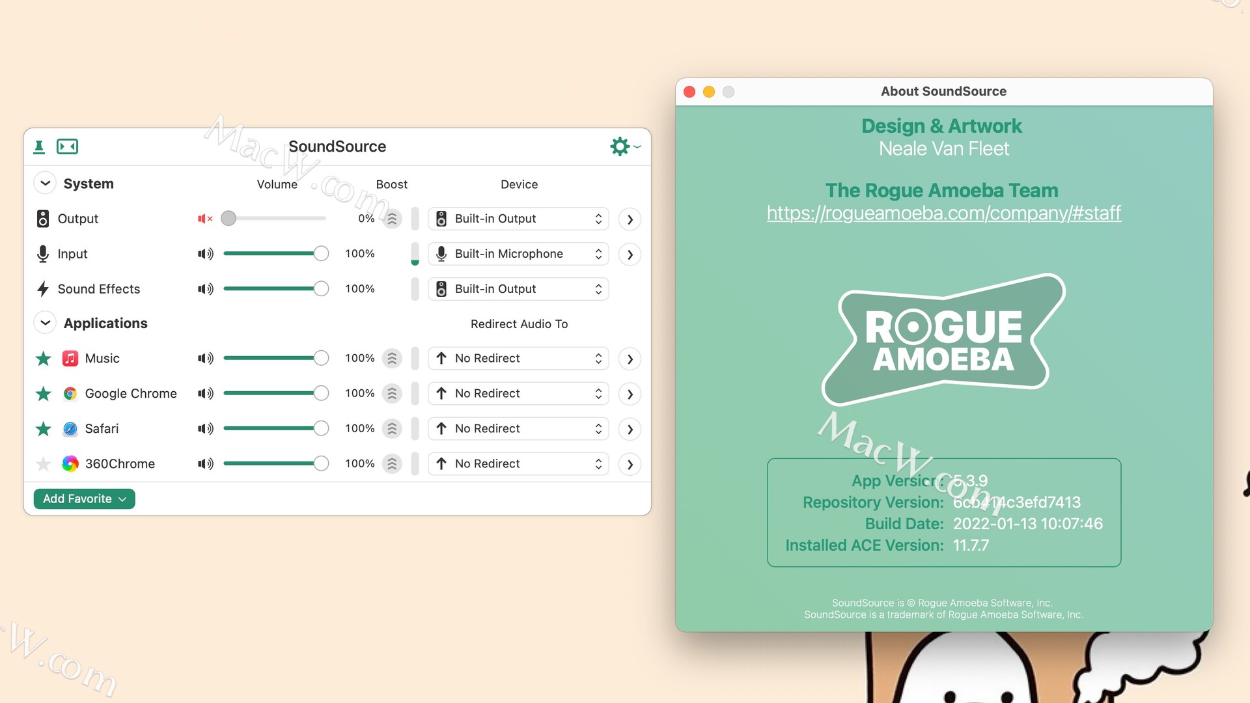Toggle Boost for Safari
Image resolution: width=1250 pixels, height=703 pixels.
pos(392,428)
